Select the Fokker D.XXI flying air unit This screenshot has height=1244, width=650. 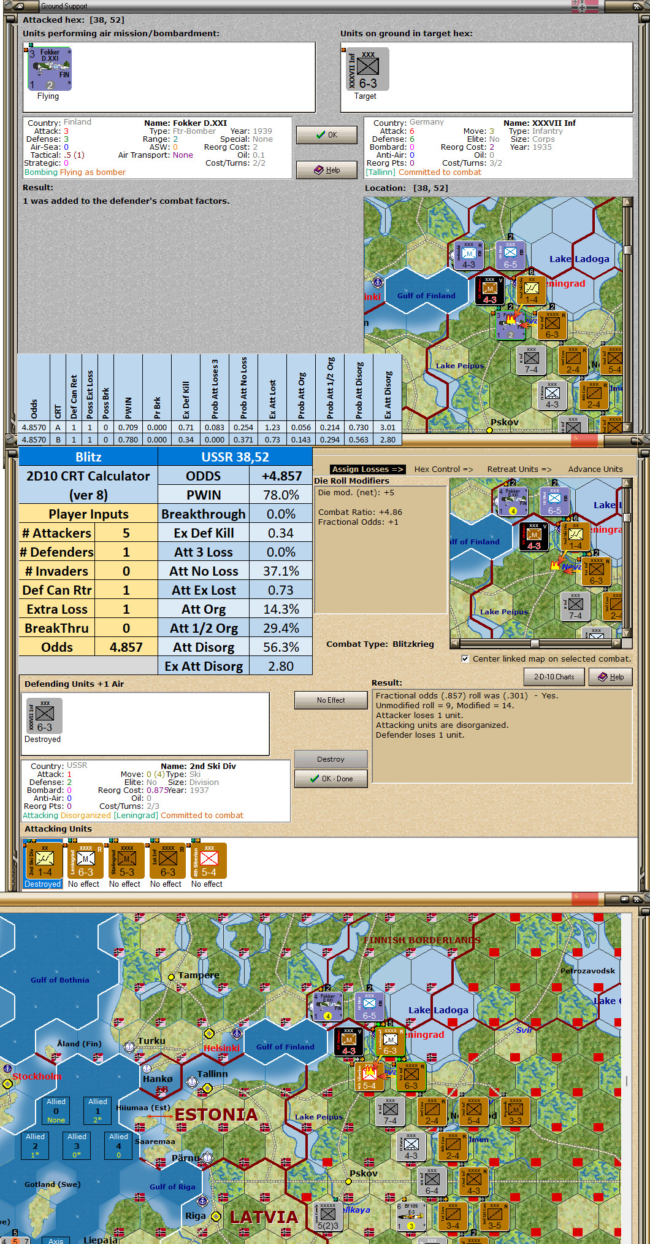coord(50,69)
